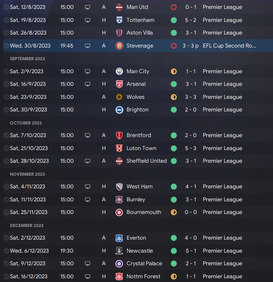Image resolution: width=273 pixels, height=282 pixels.
Task: Toggle the check mark beside 16/12/2023 fixture
Action: click(6, 277)
